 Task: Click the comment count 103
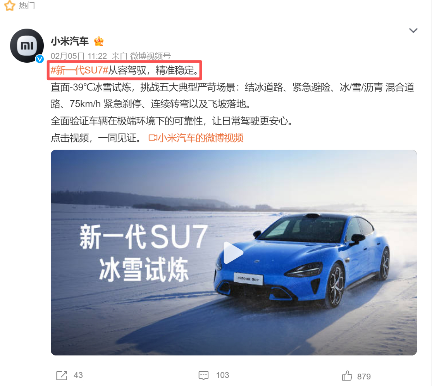tap(223, 375)
